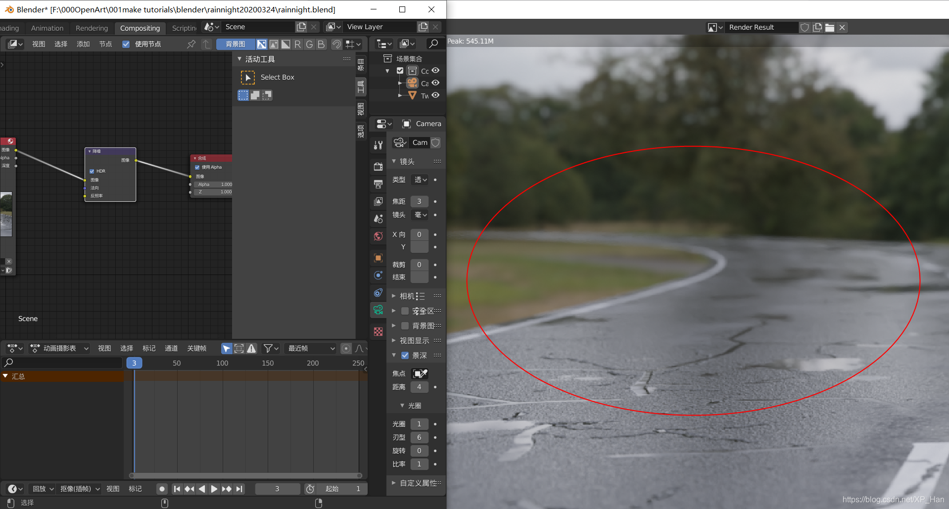Show only the Red channel R
This screenshot has height=509, width=949.
click(297, 44)
